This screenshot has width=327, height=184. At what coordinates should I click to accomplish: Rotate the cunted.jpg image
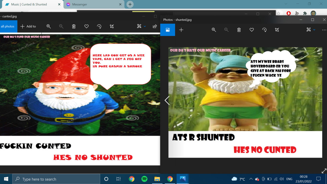coord(99,26)
